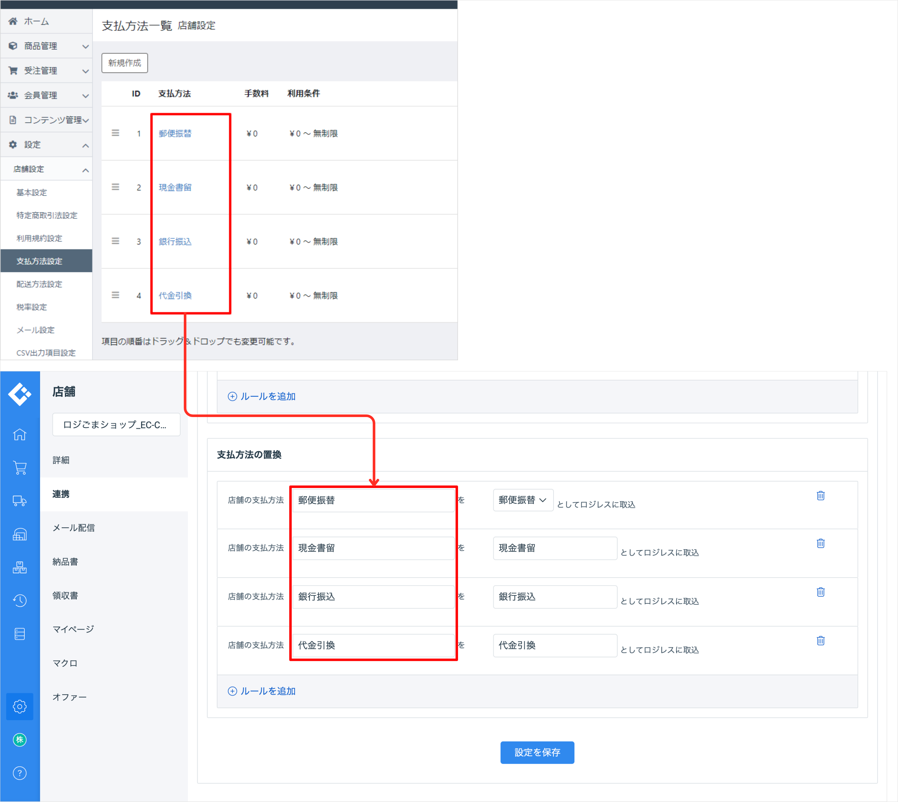
Task: Open the shopping cart orders icon
Action: [19, 467]
